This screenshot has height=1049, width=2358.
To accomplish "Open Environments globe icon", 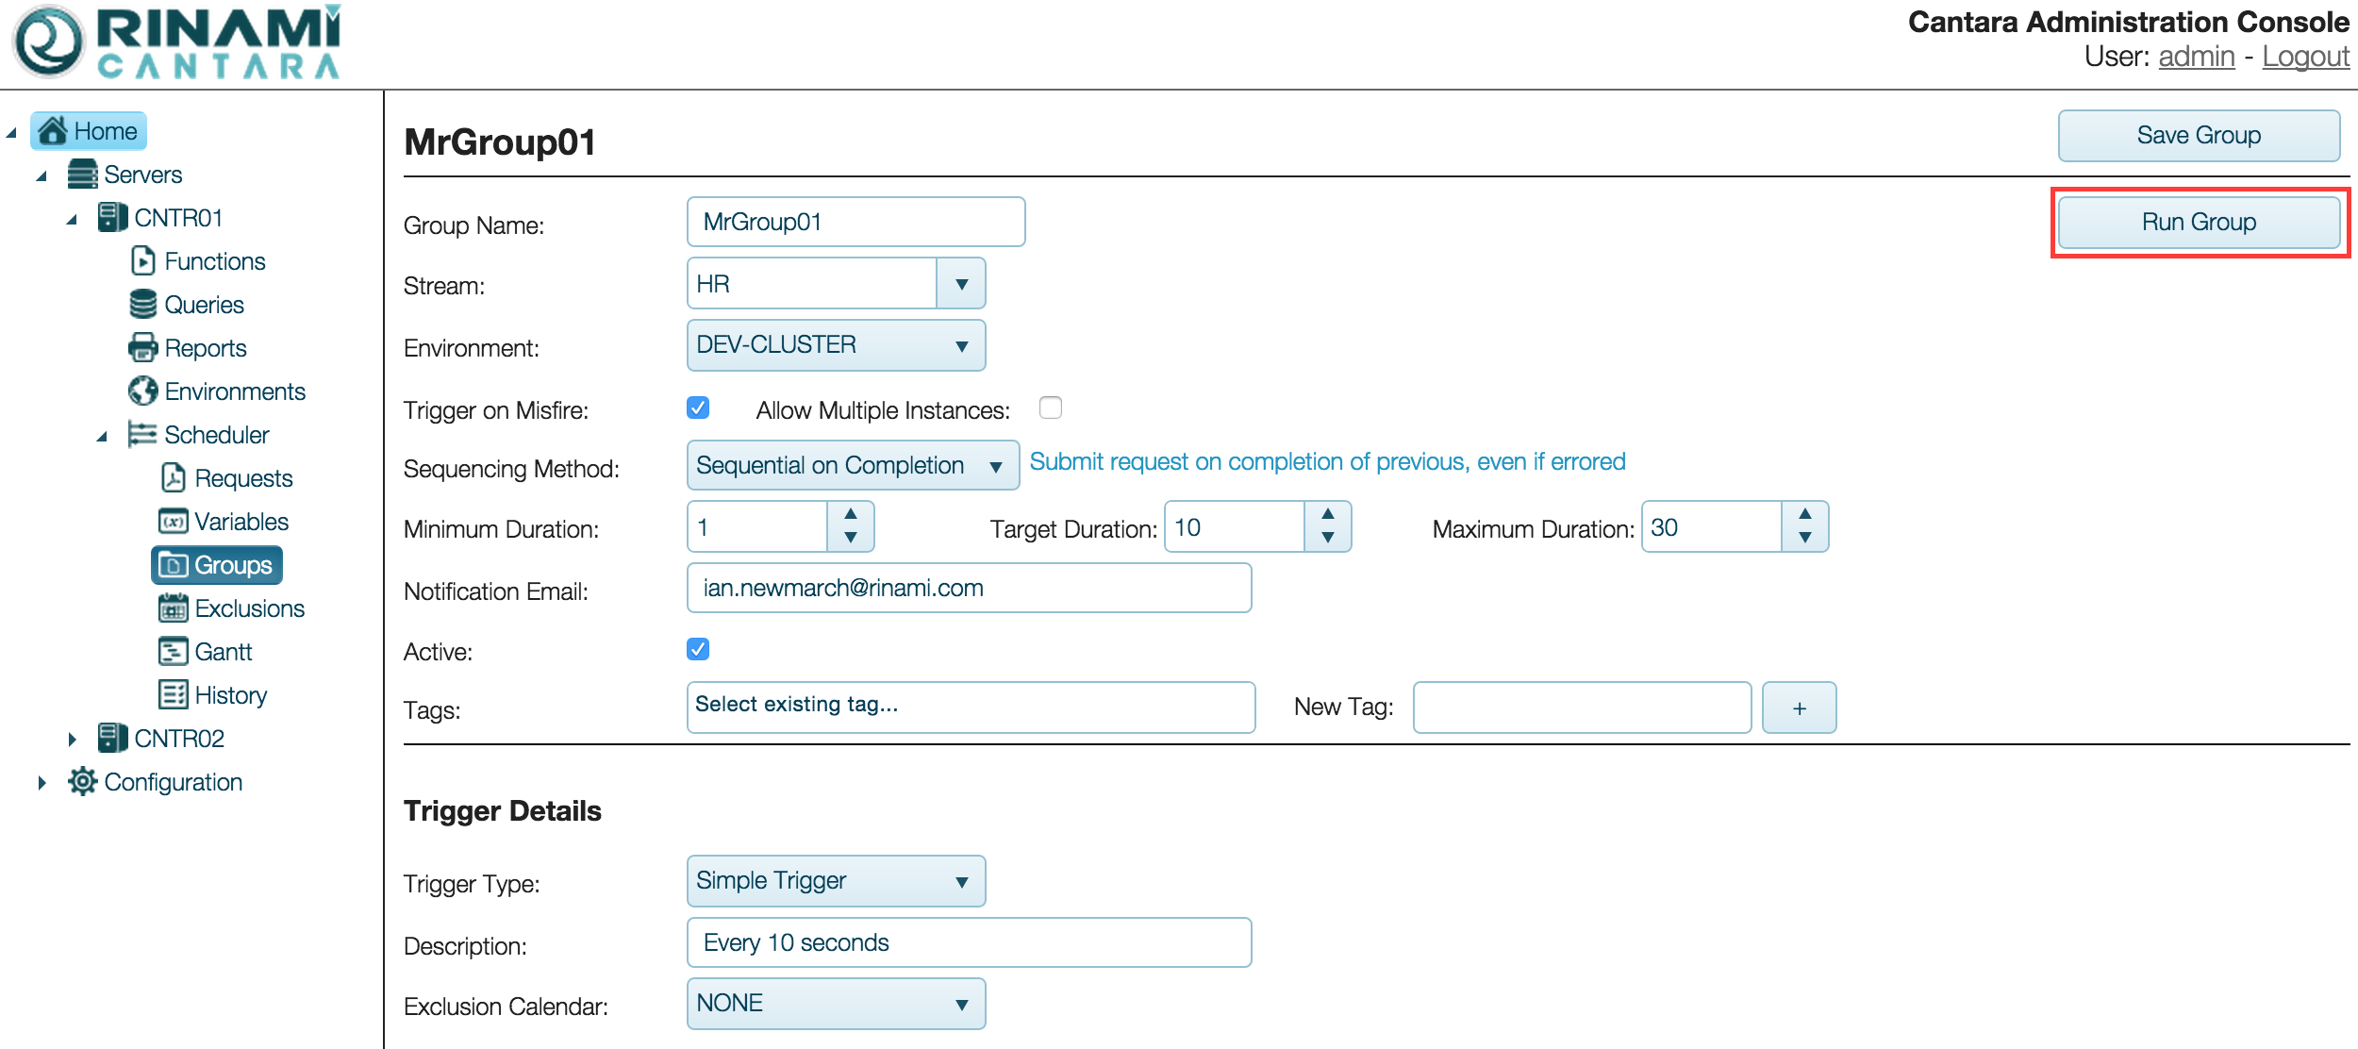I will [142, 391].
